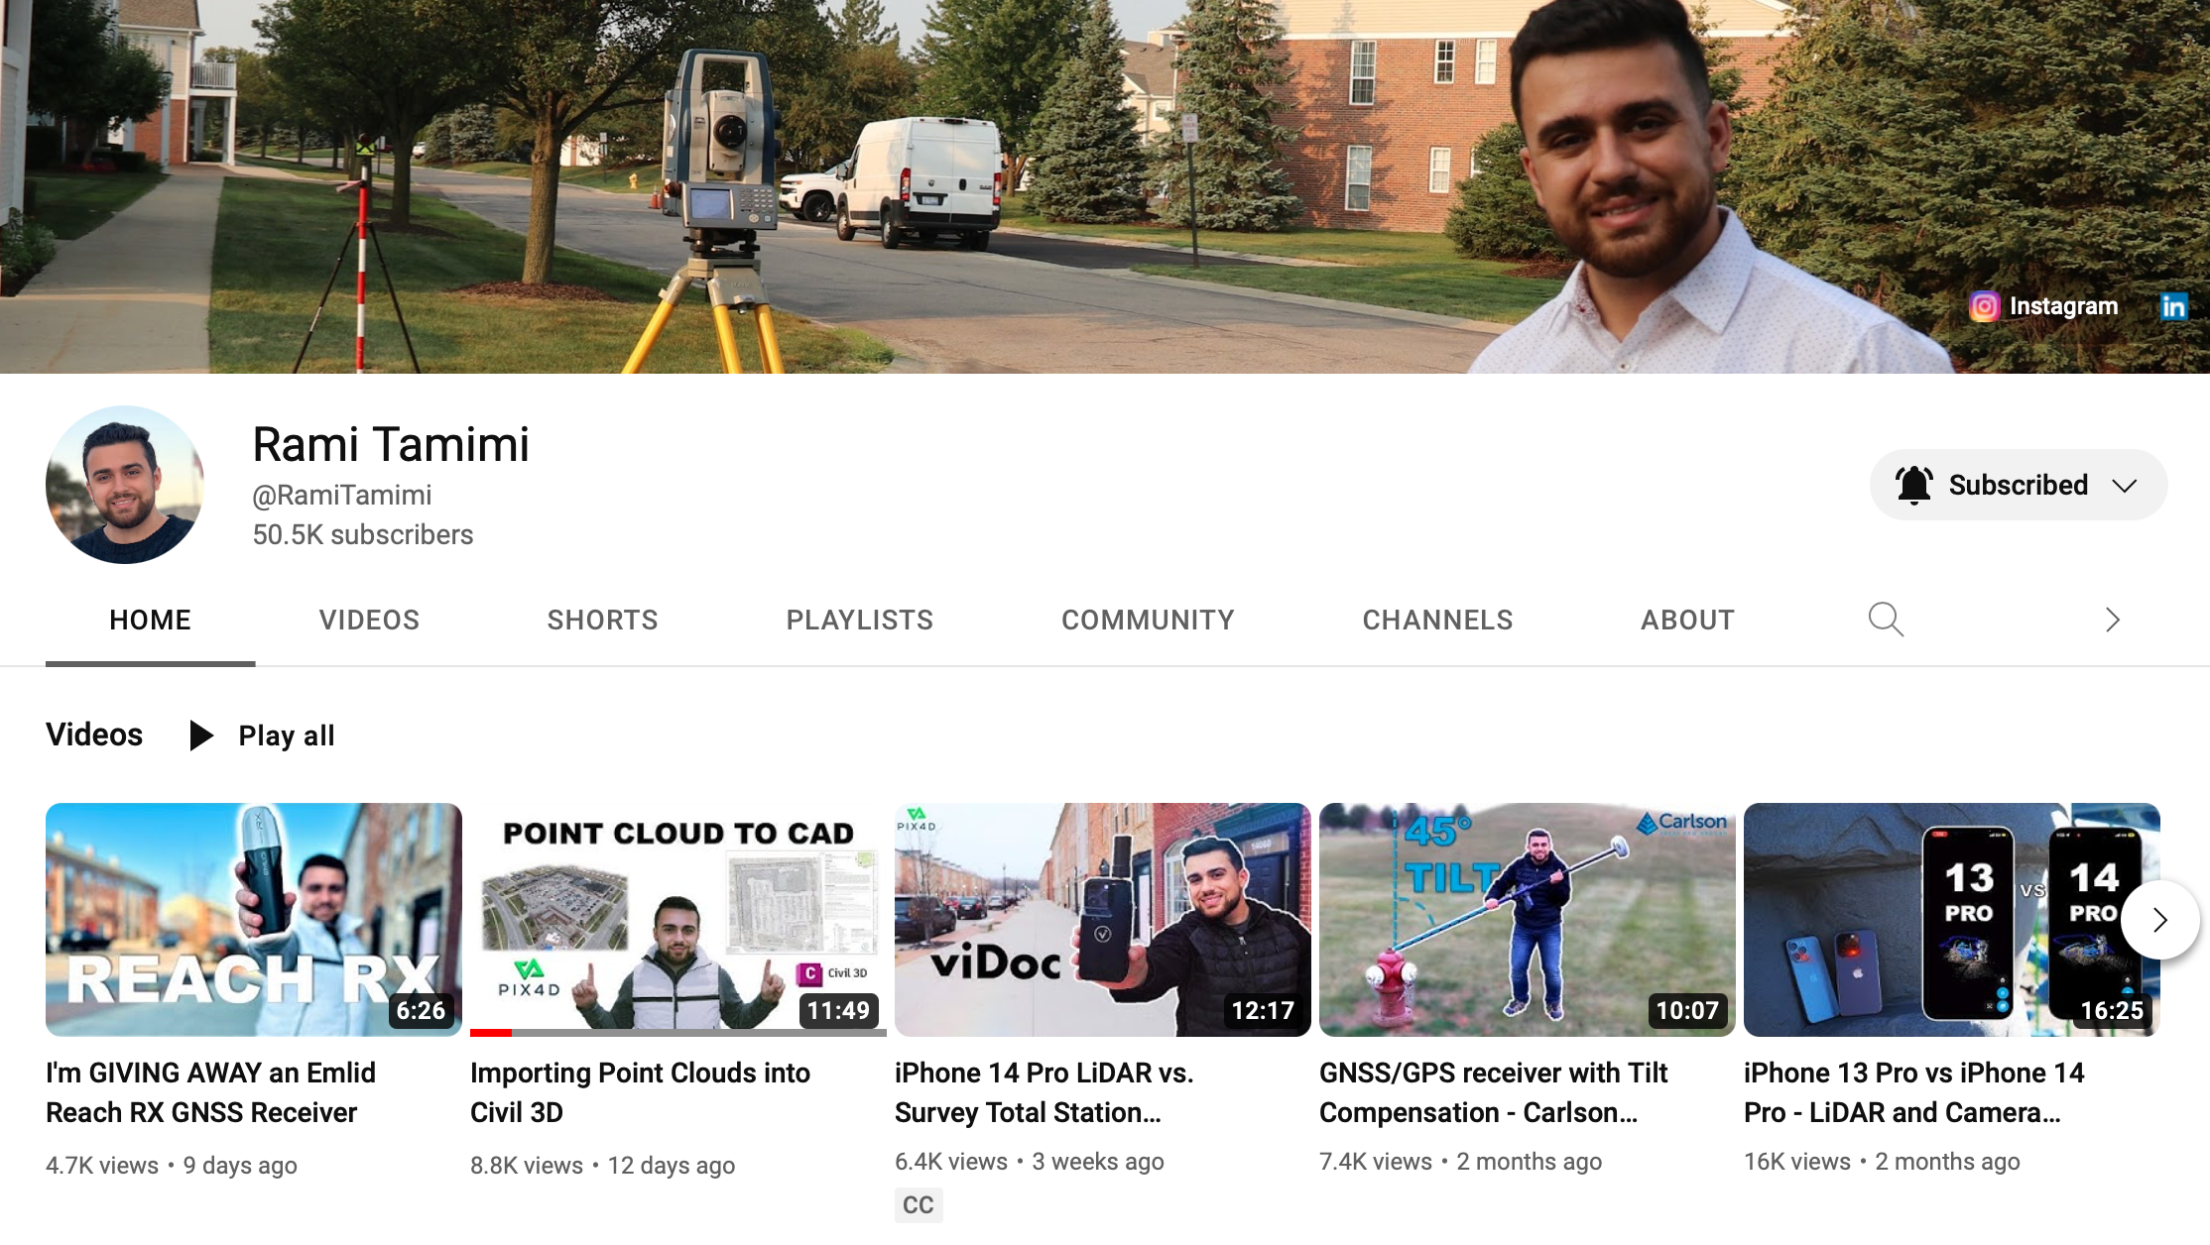Viewport: 2210px width, 1245px height.
Task: Open 'iPhone 13 Pro vs iPhone 14' title
Action: (1914, 1092)
